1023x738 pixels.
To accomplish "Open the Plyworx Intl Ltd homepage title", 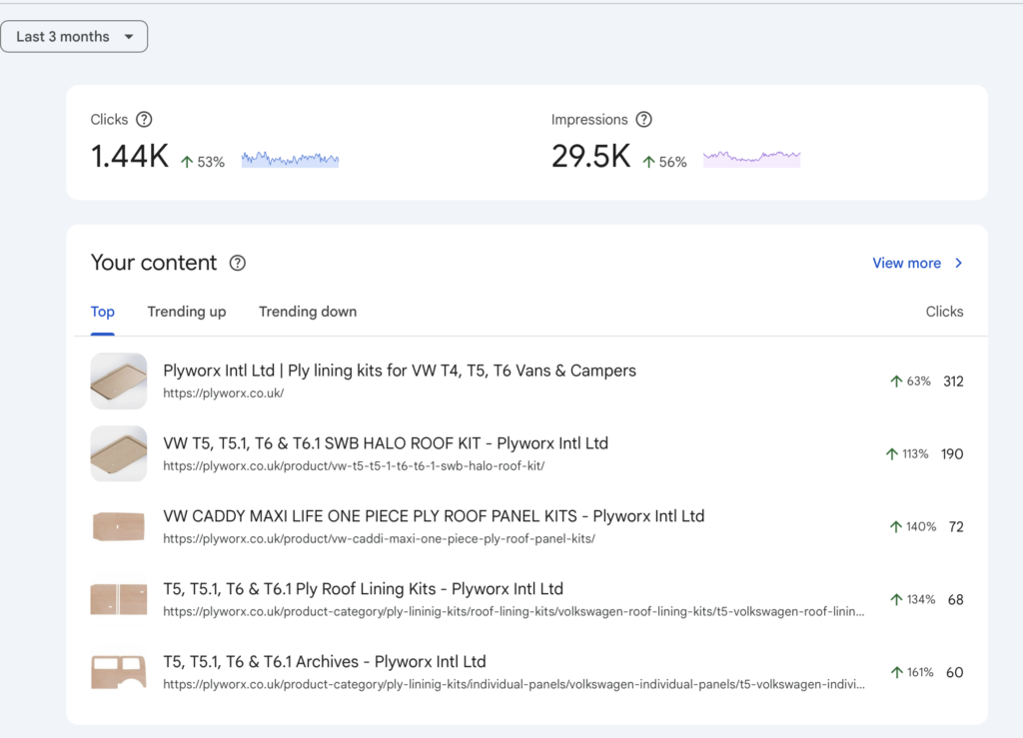I will tap(400, 370).
